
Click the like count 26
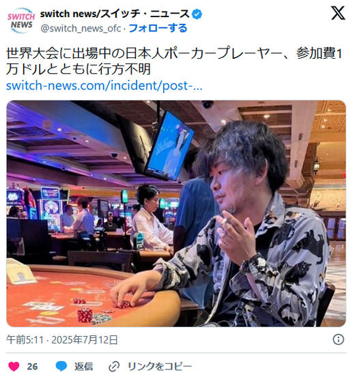click(32, 367)
